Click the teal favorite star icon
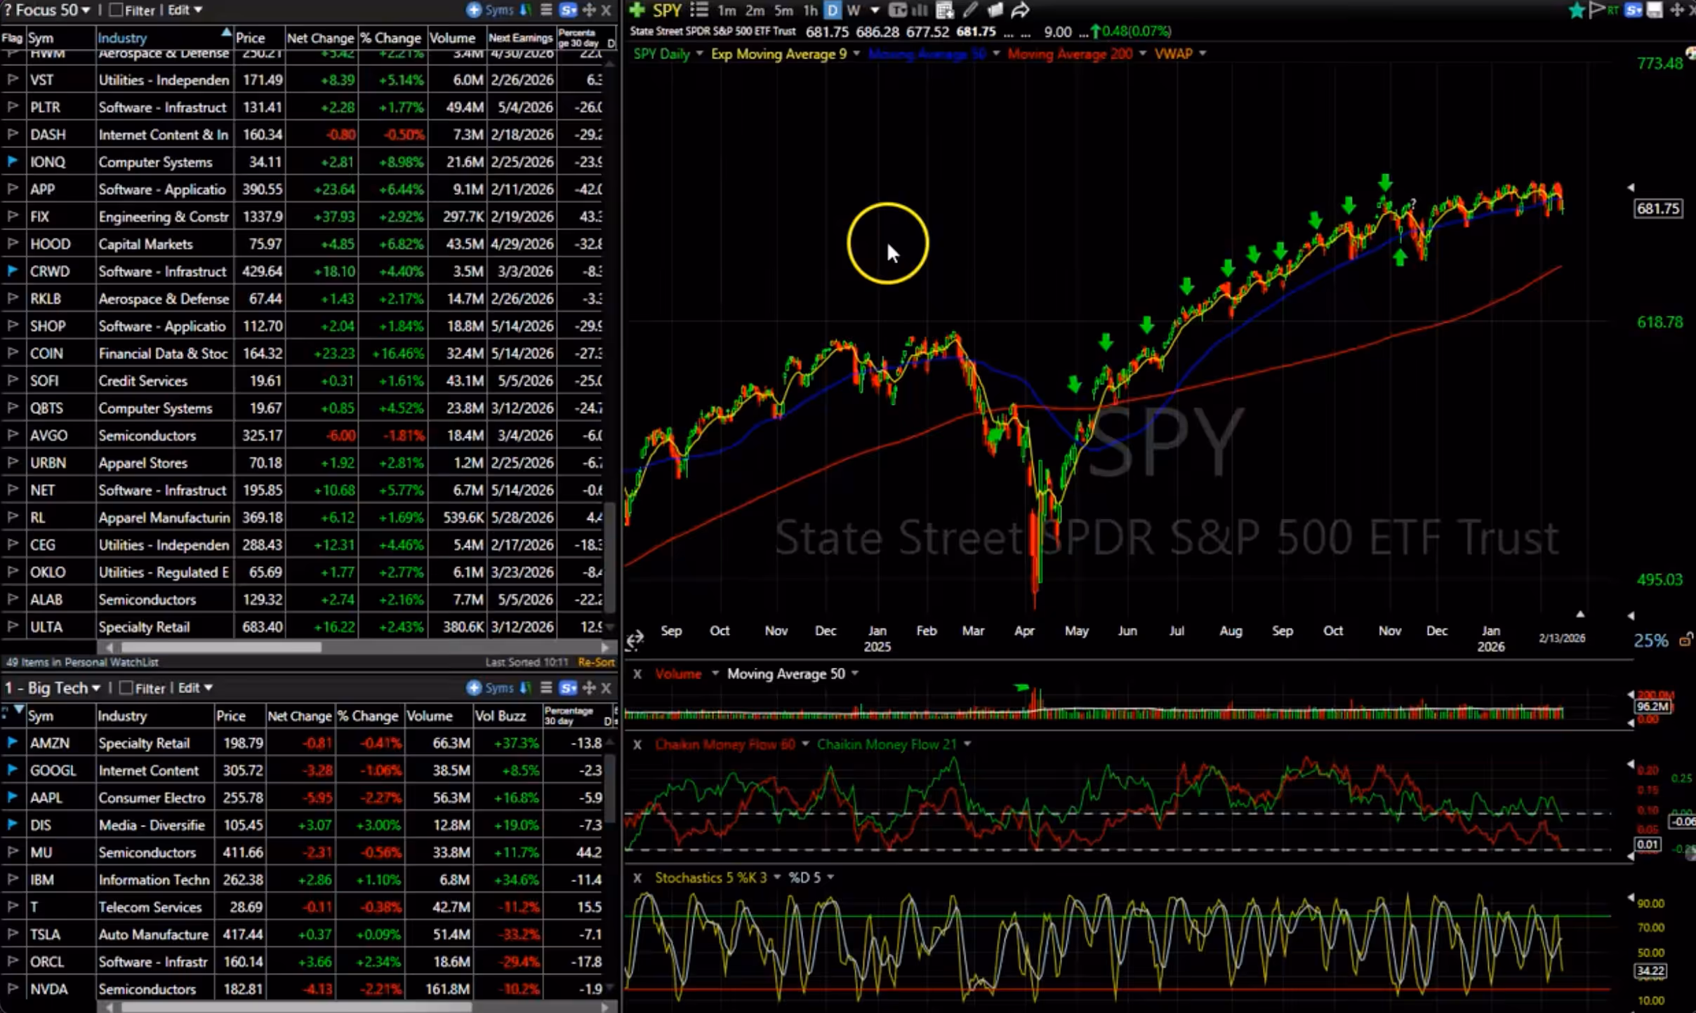Screen dimensions: 1696x1013 (1577, 10)
